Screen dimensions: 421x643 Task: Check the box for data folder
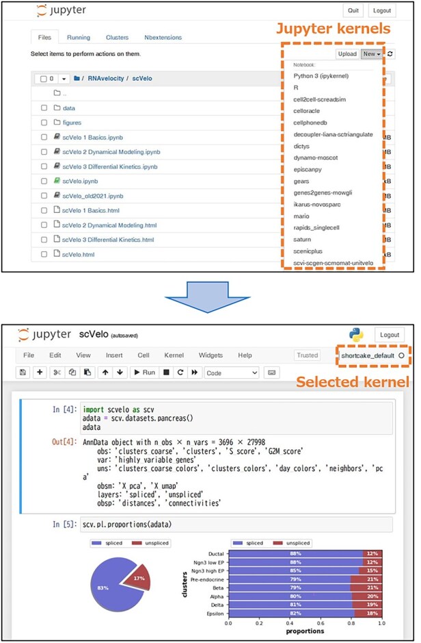coord(44,108)
